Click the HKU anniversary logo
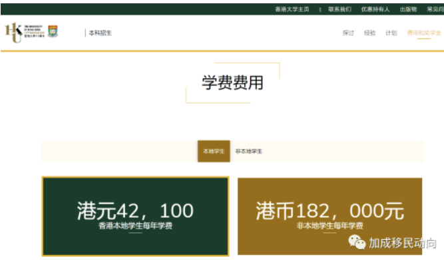The height and width of the screenshot is (260, 444). (x=25, y=33)
